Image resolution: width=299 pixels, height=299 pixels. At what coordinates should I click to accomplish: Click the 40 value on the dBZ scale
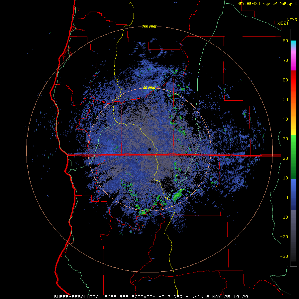[x=285, y=119]
